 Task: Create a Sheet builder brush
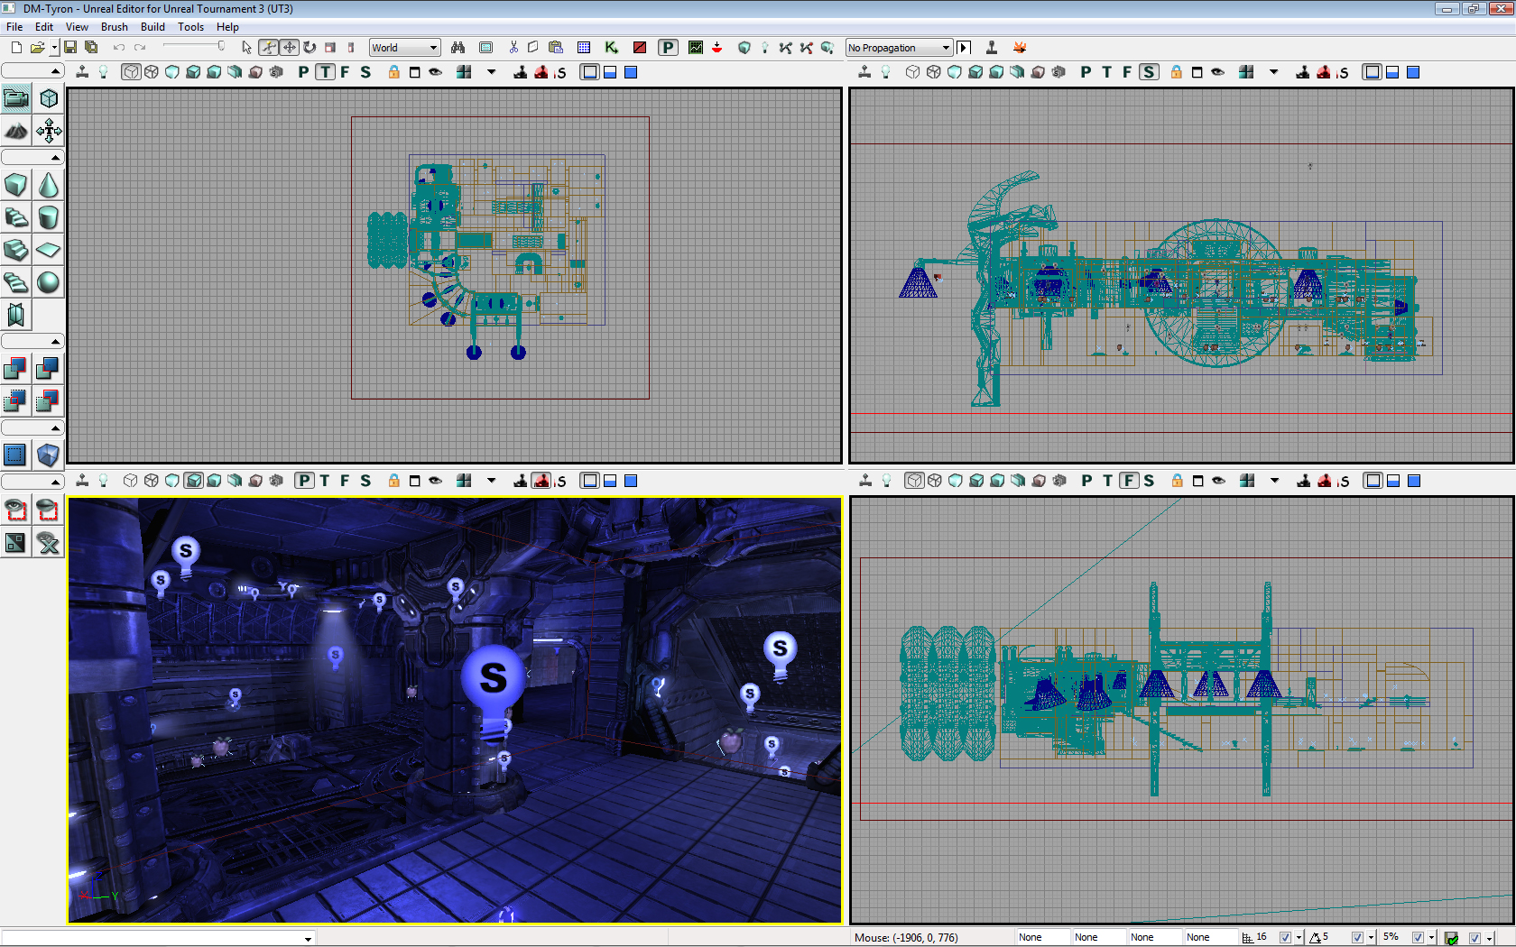click(49, 250)
